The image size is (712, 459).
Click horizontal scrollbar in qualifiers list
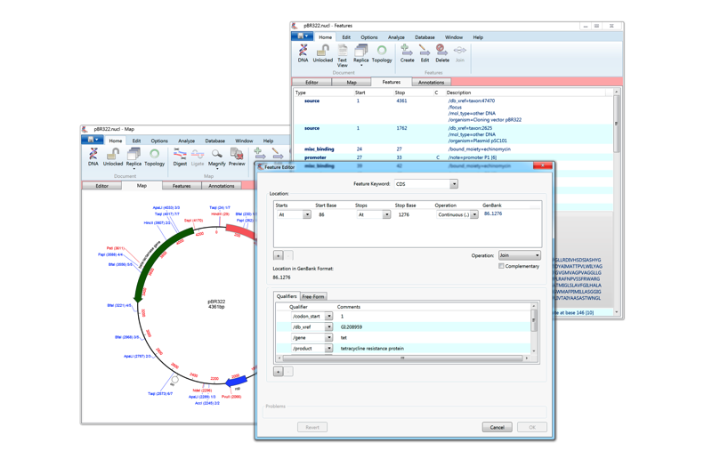(402, 358)
